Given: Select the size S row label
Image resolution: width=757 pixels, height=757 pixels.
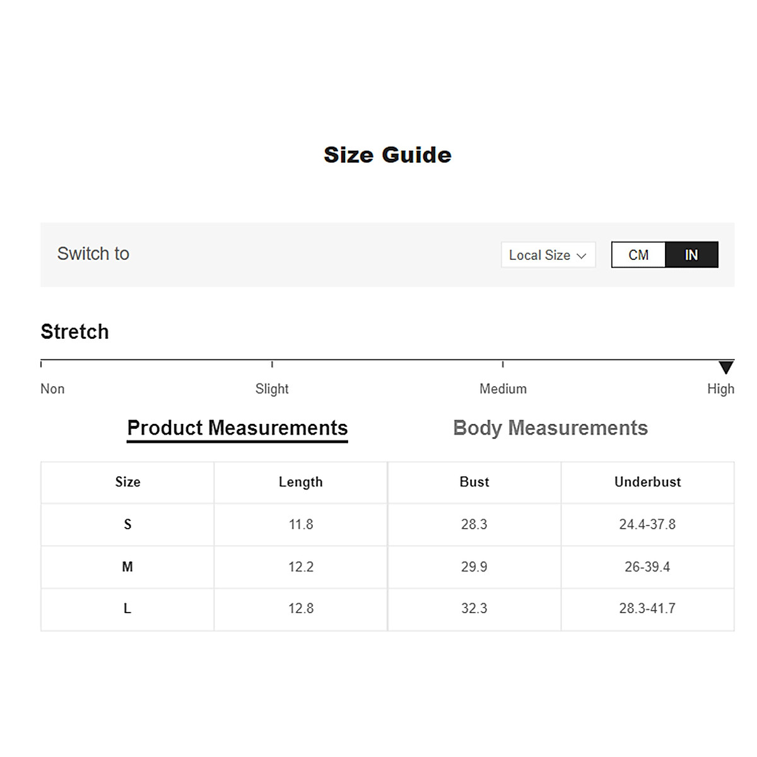Looking at the screenshot, I should [x=127, y=524].
